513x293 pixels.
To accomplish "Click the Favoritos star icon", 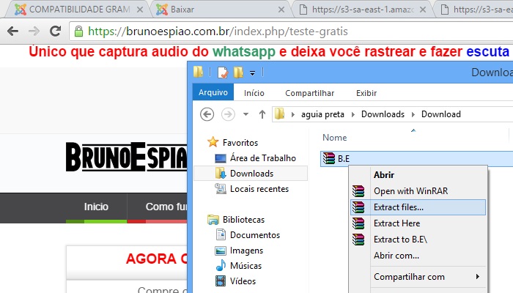I will (213, 142).
